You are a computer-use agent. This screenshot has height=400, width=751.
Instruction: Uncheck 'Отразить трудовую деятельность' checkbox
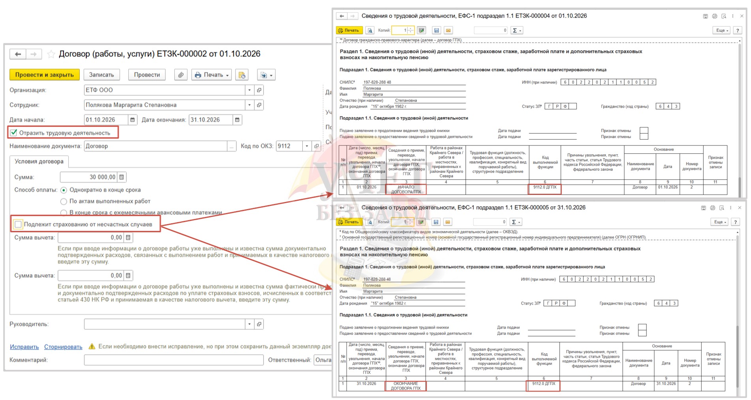click(x=14, y=133)
